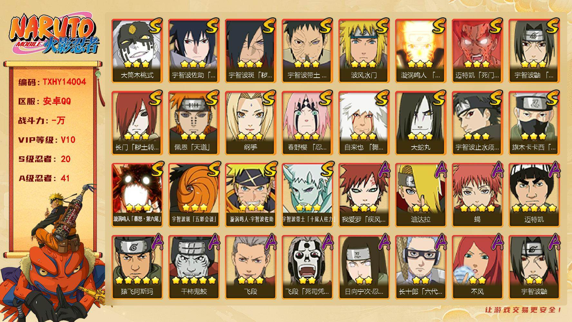The width and height of the screenshot is (572, 322).
Task: Select the 蝎 ninja portrait
Action: tap(477, 195)
